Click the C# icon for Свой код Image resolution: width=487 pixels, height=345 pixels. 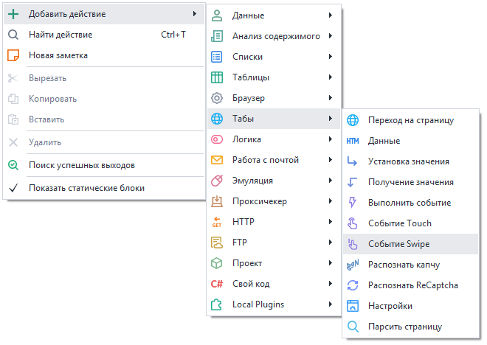coord(217,284)
